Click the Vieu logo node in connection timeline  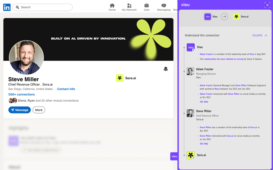[191, 47]
